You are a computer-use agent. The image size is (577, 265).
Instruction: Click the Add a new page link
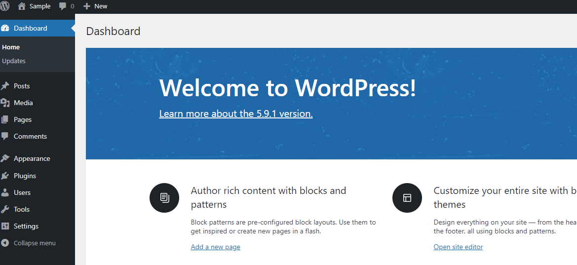click(215, 247)
